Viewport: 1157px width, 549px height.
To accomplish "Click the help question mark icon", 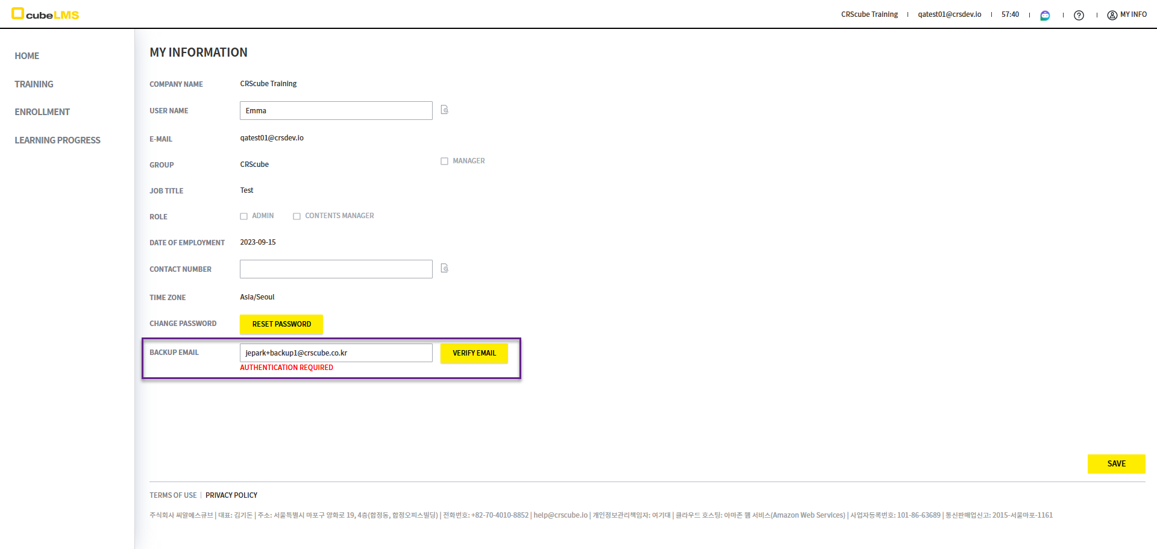I will (x=1079, y=15).
